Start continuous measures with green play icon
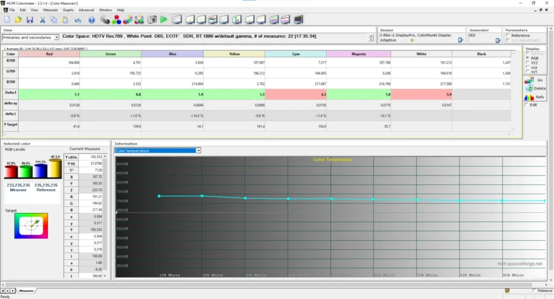The width and height of the screenshot is (554, 299). click(x=163, y=20)
